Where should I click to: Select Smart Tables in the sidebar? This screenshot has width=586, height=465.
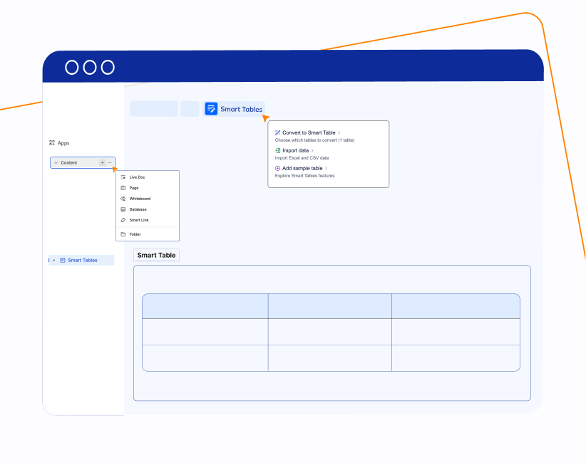click(x=82, y=261)
